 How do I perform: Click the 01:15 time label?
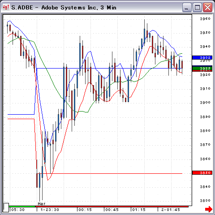139,210
